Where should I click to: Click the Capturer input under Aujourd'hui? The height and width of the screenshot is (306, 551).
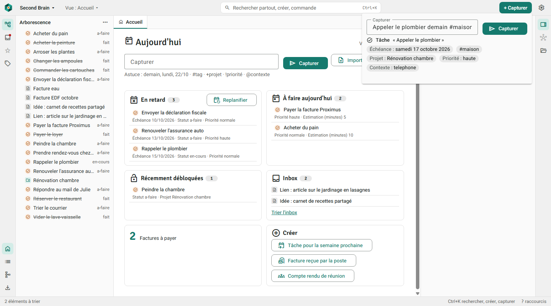pos(201,62)
